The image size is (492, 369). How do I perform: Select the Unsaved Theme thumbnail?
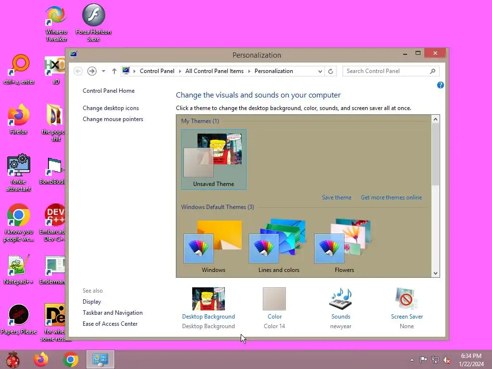pos(214,160)
